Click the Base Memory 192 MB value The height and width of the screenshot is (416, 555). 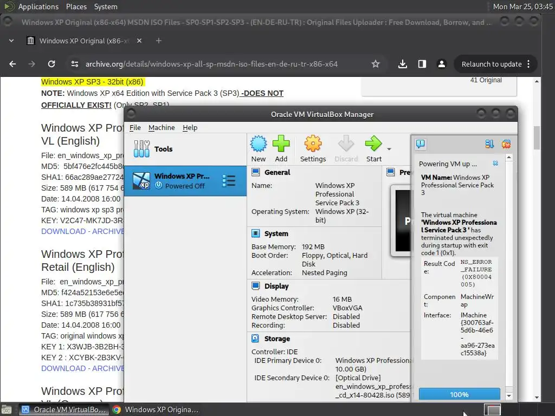pyautogui.click(x=313, y=246)
